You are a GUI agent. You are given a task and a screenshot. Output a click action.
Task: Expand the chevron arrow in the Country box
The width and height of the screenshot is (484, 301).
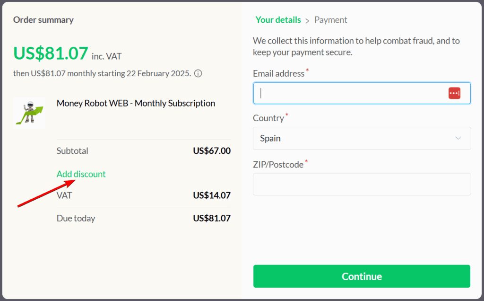point(458,138)
